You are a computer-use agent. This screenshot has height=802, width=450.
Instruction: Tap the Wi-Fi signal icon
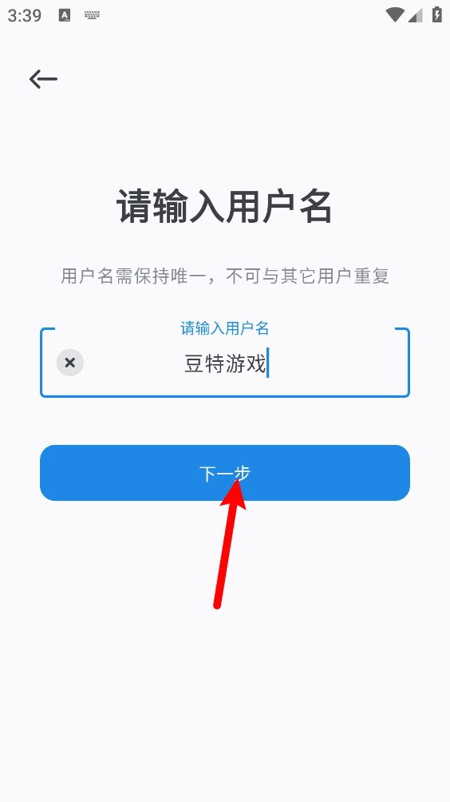point(395,15)
